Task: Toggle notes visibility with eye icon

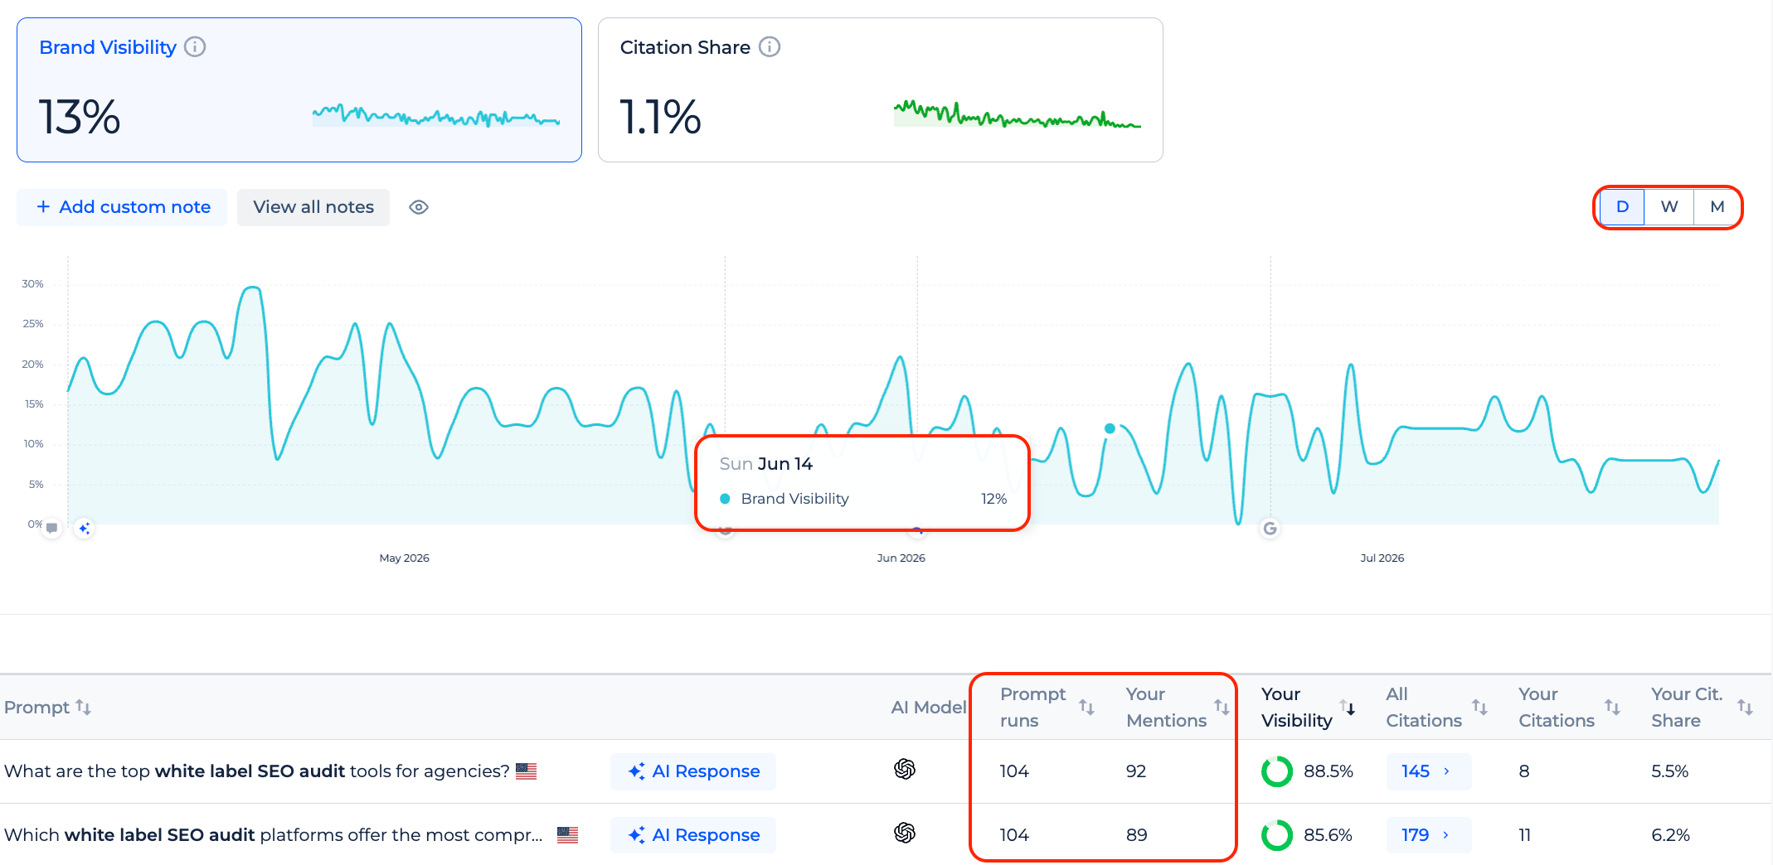Action: point(419,207)
